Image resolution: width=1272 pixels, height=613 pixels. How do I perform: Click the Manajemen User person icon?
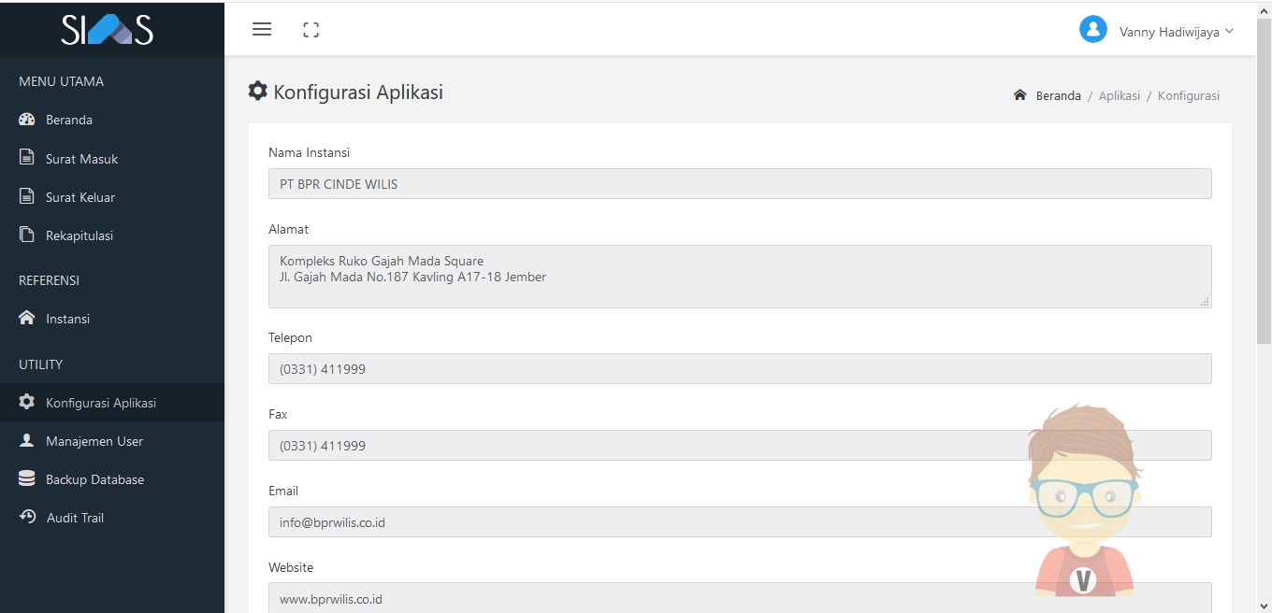27,440
